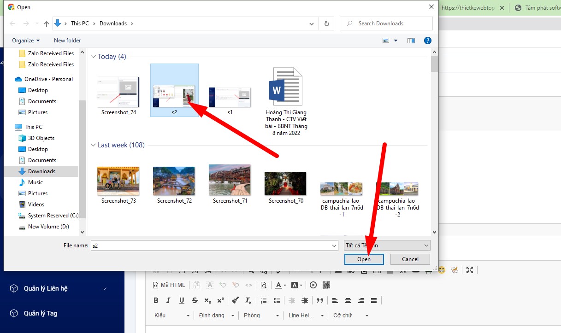Apply underline formatting in editor
The image size is (561, 333).
coord(182,300)
